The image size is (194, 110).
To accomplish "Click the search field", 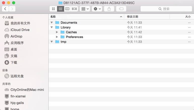I will pyautogui.click(x=166, y=9).
